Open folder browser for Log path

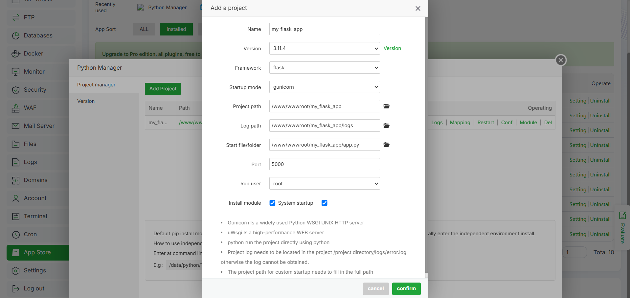pos(387,126)
